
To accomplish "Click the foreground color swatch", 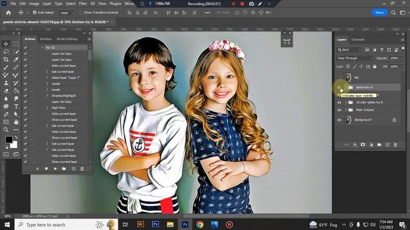I will pyautogui.click(x=8, y=139).
